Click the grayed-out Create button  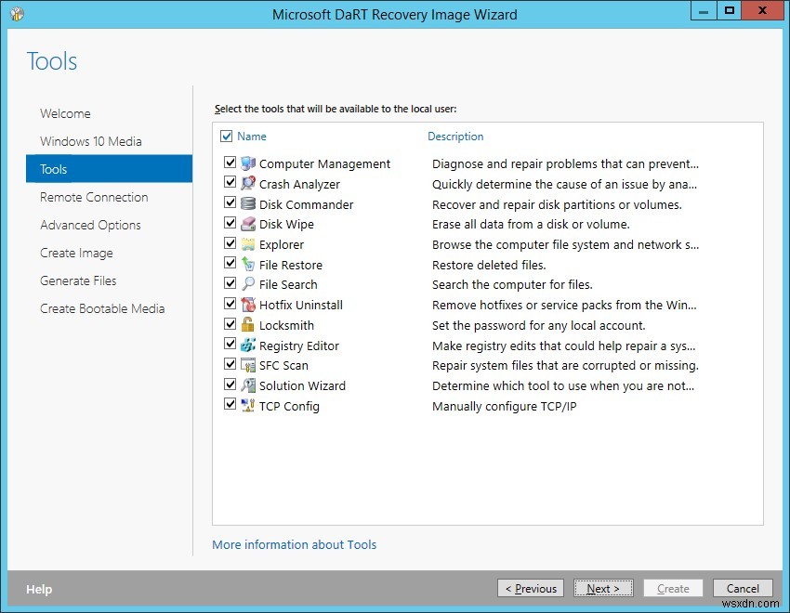[673, 588]
